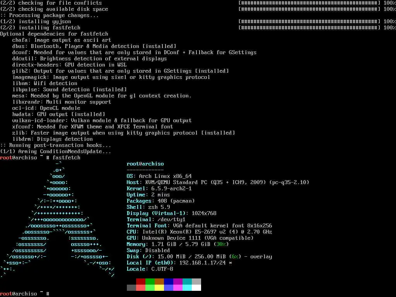Click 'Optional dependencies for fastfetch' heading
396x297 pixels.
pos(54,34)
